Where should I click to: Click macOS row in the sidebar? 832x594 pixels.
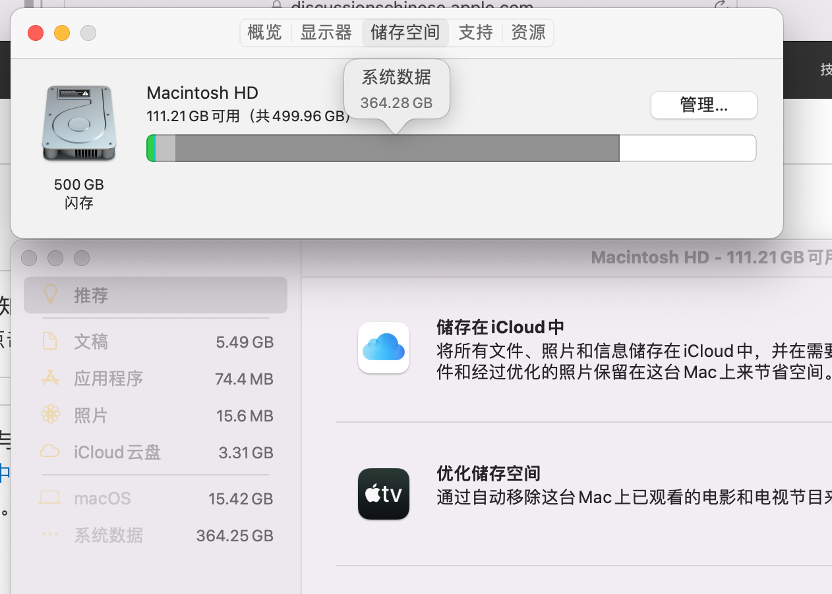click(x=156, y=499)
